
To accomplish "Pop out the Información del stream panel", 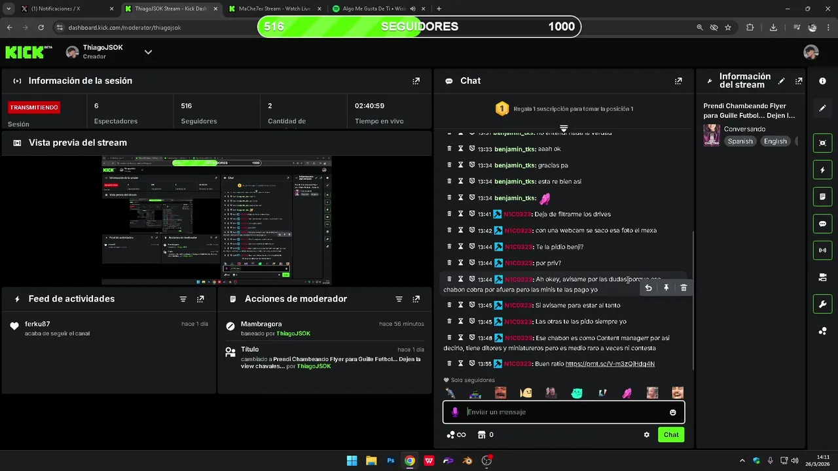I will (x=799, y=81).
